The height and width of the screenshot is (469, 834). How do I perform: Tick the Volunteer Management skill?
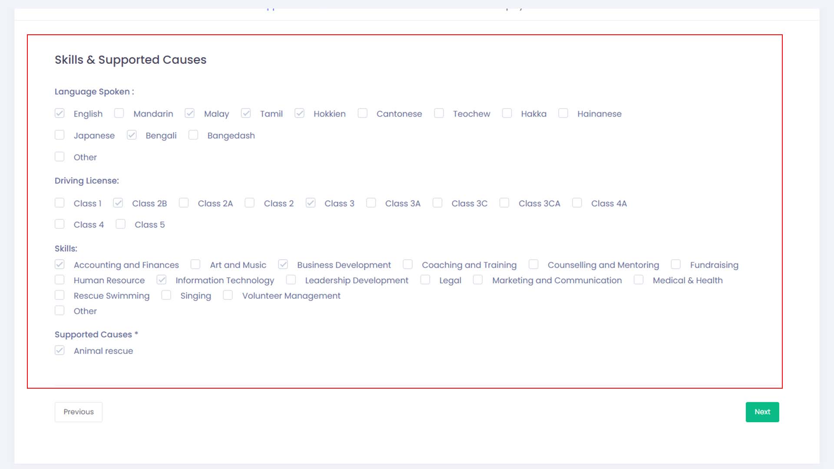[228, 295]
